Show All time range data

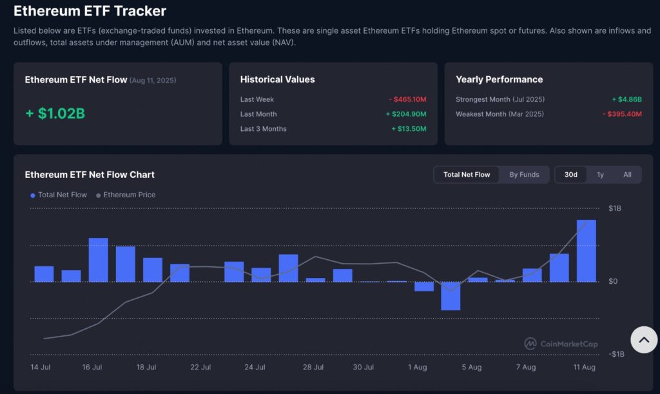pyautogui.click(x=627, y=175)
